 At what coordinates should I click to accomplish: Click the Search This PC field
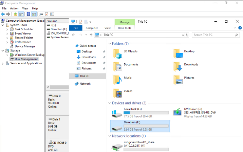tap(216, 35)
